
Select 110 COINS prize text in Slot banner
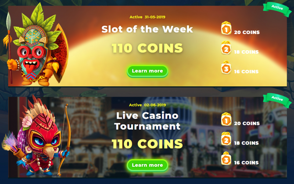point(147,48)
